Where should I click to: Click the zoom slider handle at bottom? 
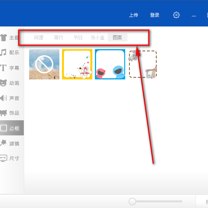pos(132,202)
